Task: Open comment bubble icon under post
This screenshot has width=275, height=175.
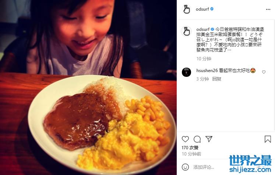Action: pos(197,139)
